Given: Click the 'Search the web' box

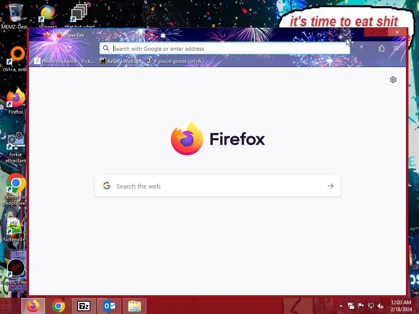Looking at the screenshot, I should pos(218,186).
